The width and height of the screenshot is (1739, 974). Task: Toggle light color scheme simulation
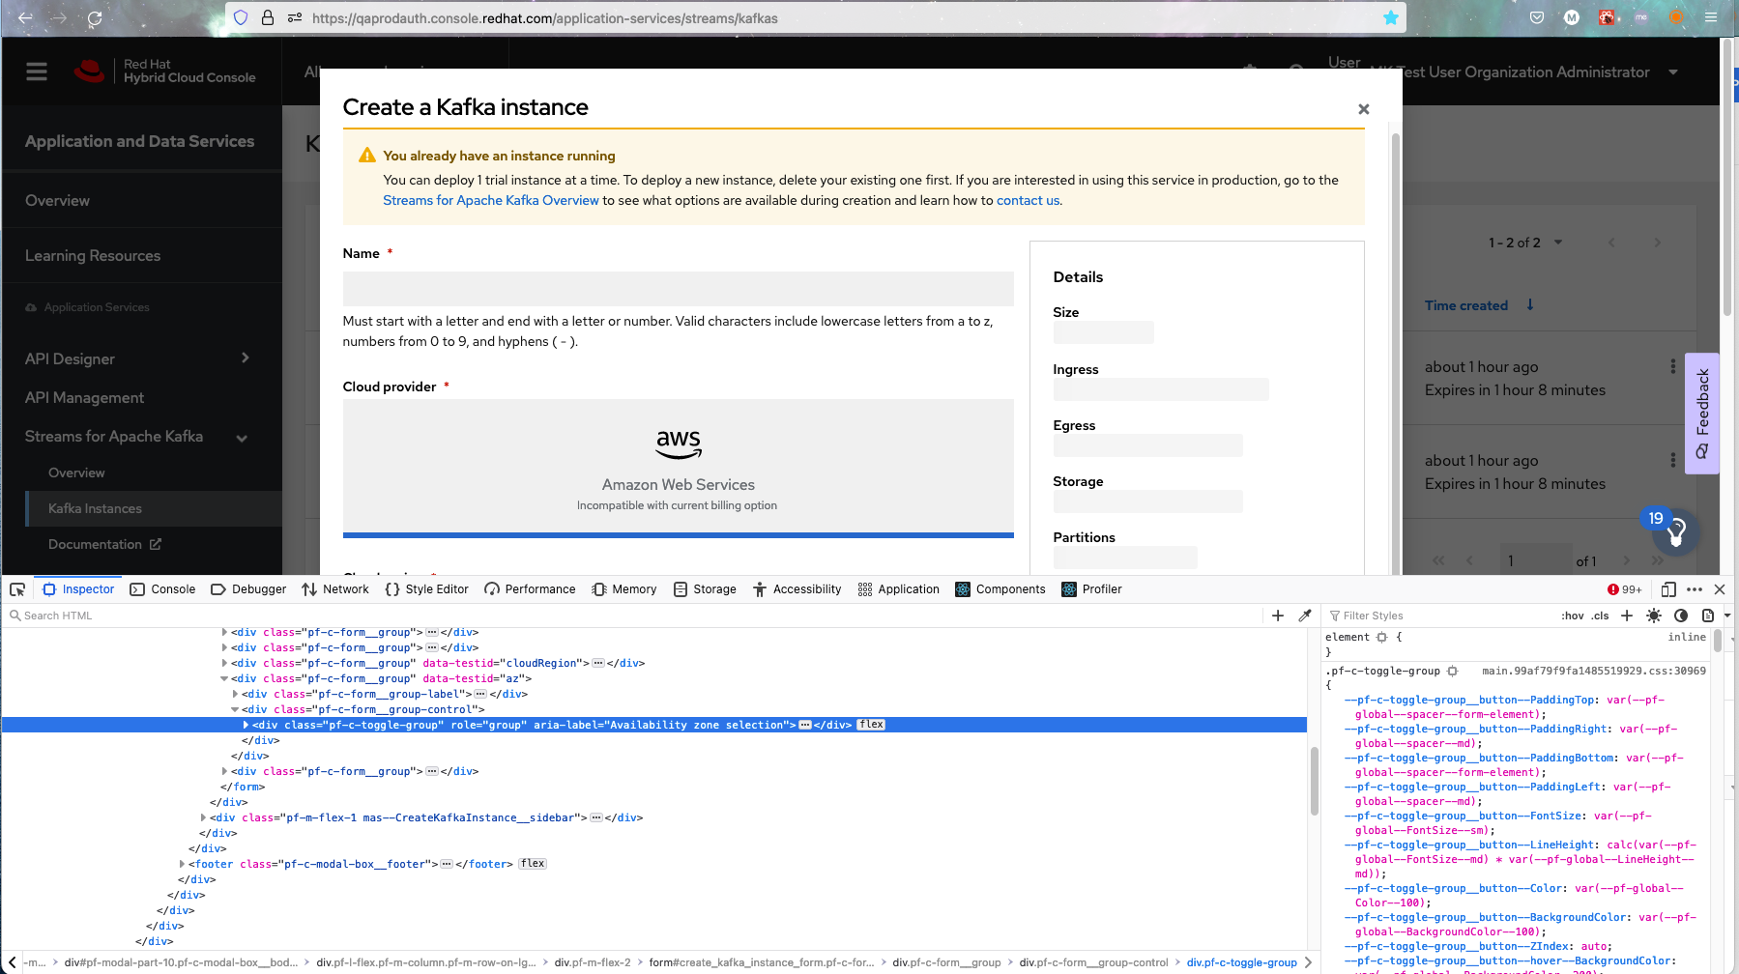point(1654,616)
